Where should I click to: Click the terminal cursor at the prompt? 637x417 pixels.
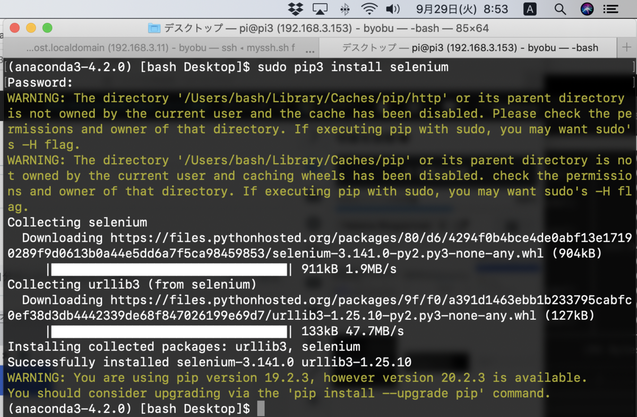point(260,409)
